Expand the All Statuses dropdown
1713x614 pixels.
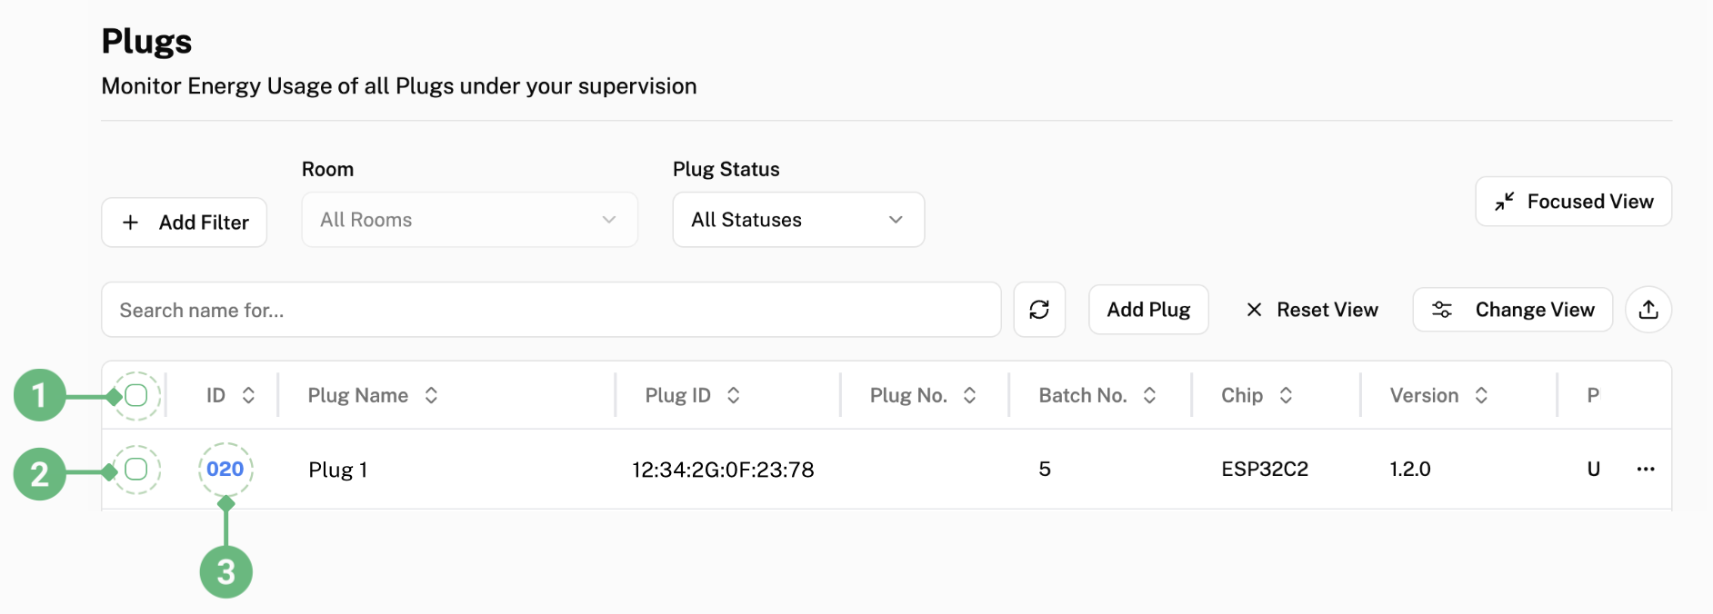pyautogui.click(x=797, y=220)
